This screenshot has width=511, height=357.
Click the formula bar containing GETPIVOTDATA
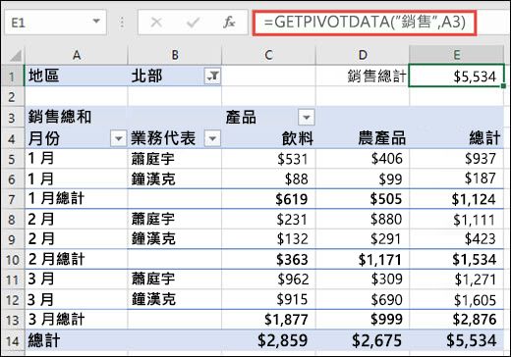click(365, 23)
